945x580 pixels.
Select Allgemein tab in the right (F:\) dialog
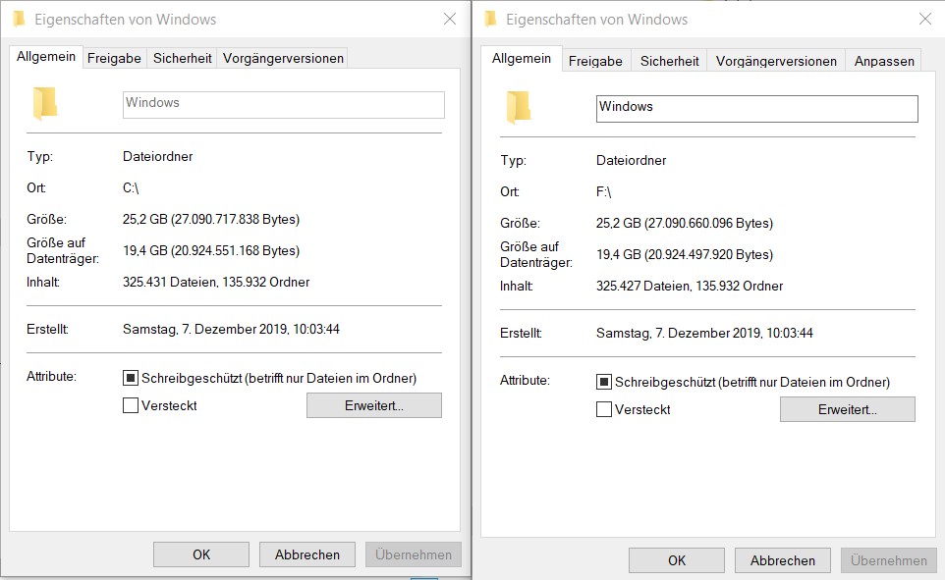(522, 59)
